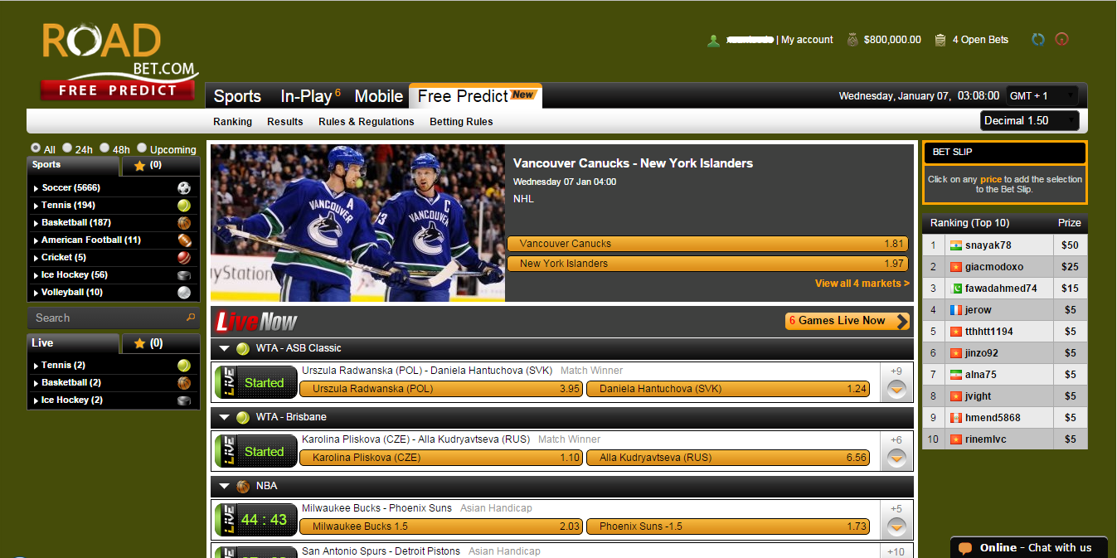
Task: Click the RoadBet.com logo
Action: pos(119,61)
